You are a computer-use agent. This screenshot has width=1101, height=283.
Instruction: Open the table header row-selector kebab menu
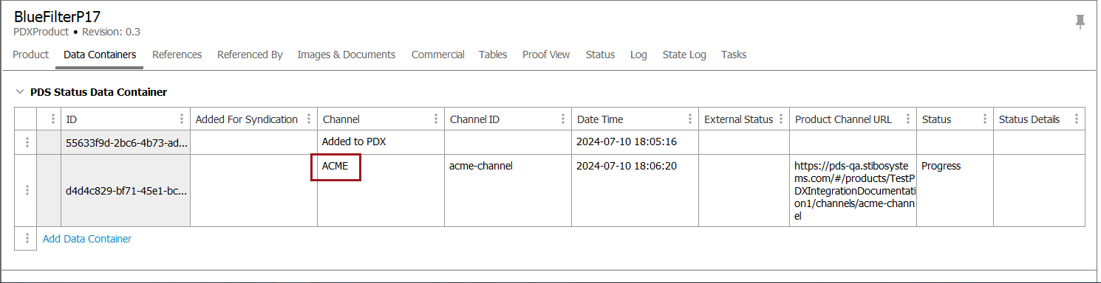52,119
